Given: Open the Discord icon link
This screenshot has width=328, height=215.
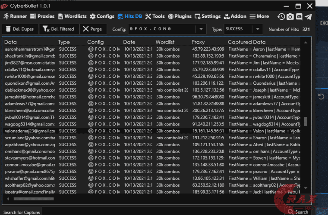Looking at the screenshot, I should pos(299,17).
